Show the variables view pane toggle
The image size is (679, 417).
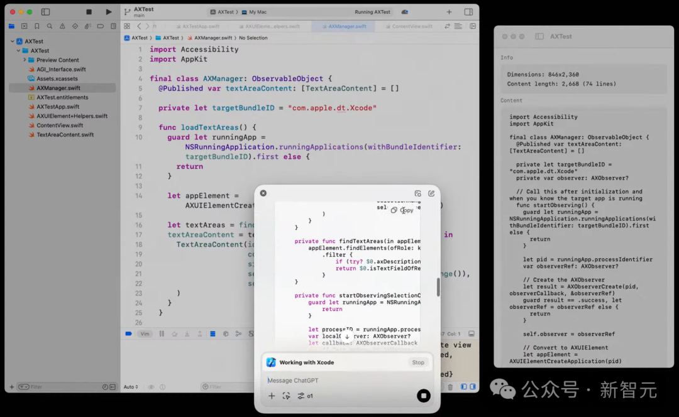[x=464, y=387]
